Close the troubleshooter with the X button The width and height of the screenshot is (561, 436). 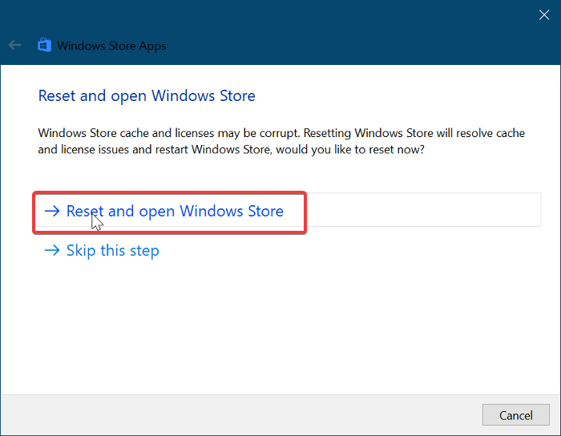[x=544, y=14]
